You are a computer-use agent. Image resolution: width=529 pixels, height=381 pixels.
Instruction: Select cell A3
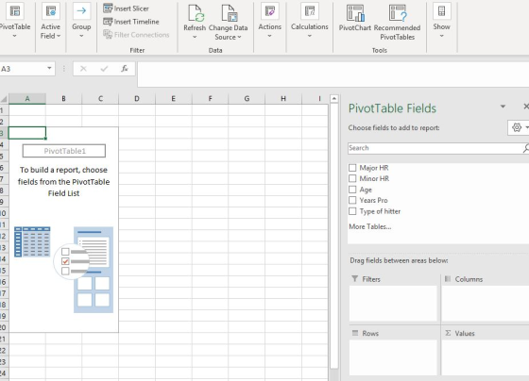point(27,133)
